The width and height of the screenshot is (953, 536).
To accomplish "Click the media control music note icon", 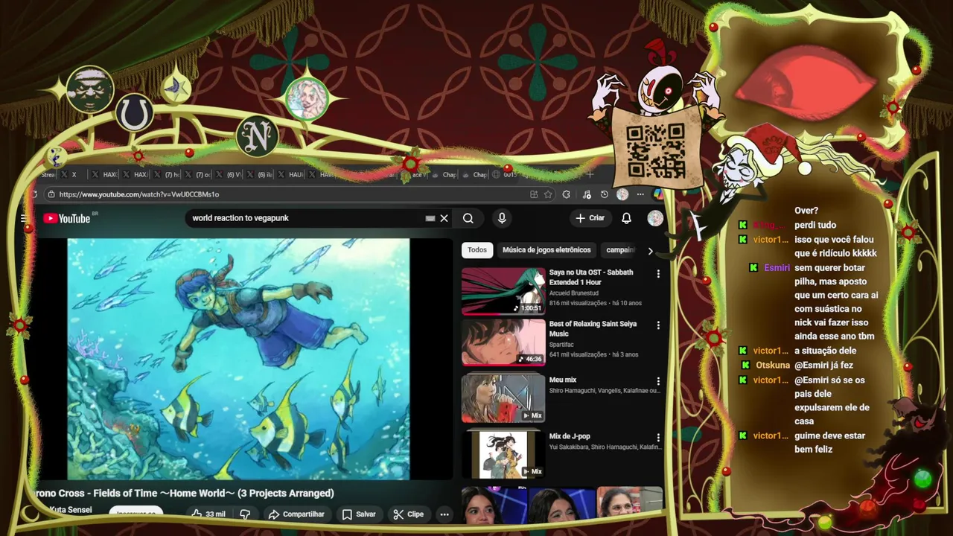I will [587, 194].
